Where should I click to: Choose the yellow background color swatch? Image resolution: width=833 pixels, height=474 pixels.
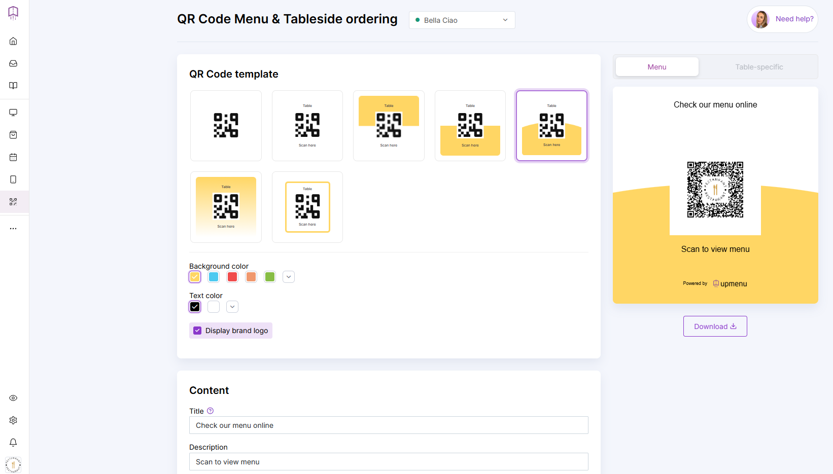click(x=195, y=277)
